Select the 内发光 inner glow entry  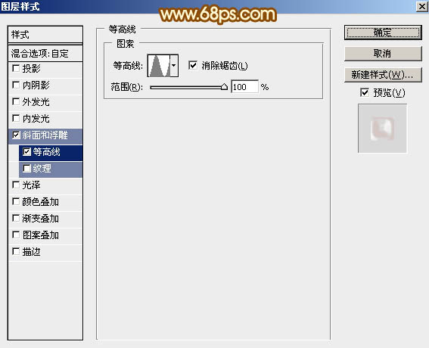click(45, 119)
